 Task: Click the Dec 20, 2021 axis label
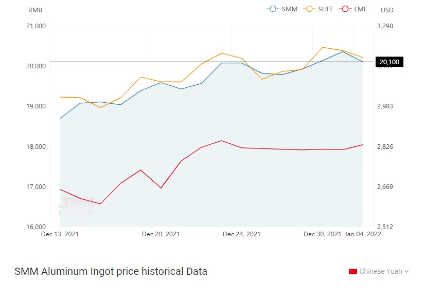click(x=161, y=234)
